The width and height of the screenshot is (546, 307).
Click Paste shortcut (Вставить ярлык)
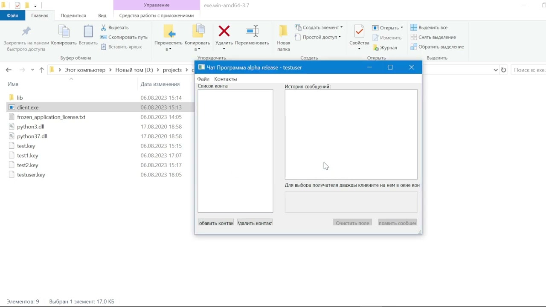tap(121, 47)
